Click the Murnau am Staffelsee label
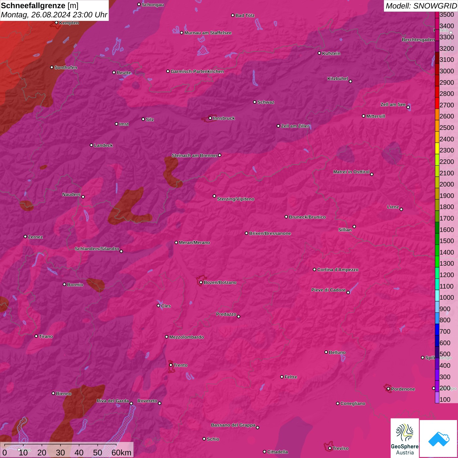This screenshot has width=458, height=458. [x=208, y=33]
